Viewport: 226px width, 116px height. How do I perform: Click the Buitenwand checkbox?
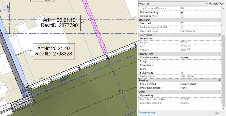coord(182,73)
